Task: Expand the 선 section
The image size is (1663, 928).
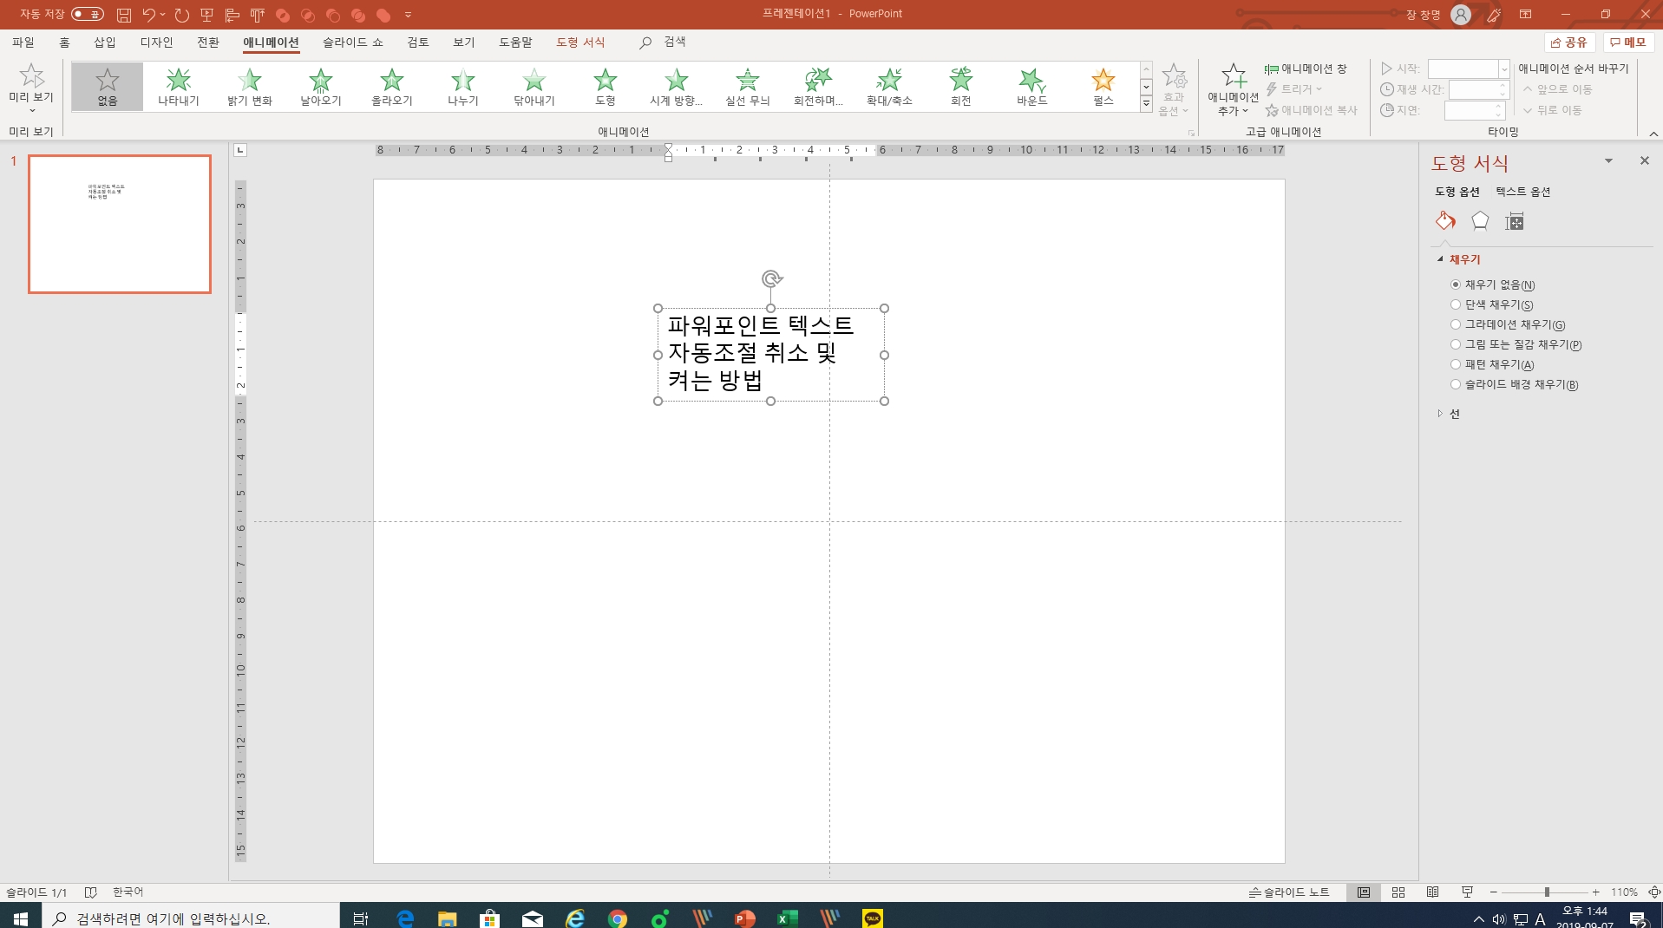Action: click(1441, 414)
